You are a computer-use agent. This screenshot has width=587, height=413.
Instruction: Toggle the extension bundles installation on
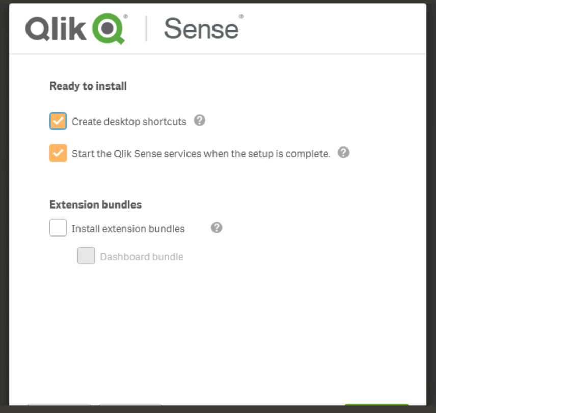[58, 227]
